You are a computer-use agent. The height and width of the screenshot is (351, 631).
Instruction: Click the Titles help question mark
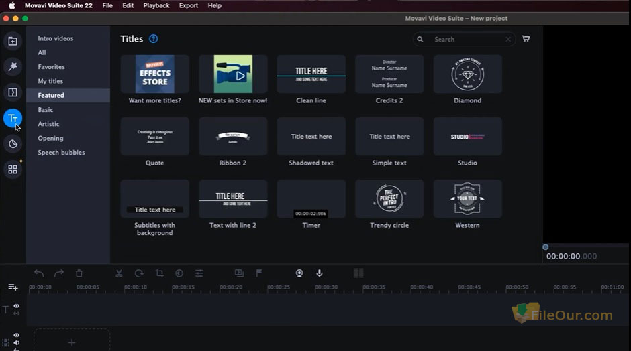click(153, 39)
